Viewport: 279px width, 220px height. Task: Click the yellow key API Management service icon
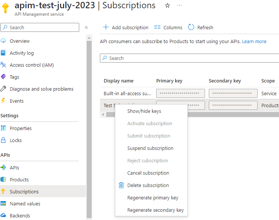[x=5, y=8]
